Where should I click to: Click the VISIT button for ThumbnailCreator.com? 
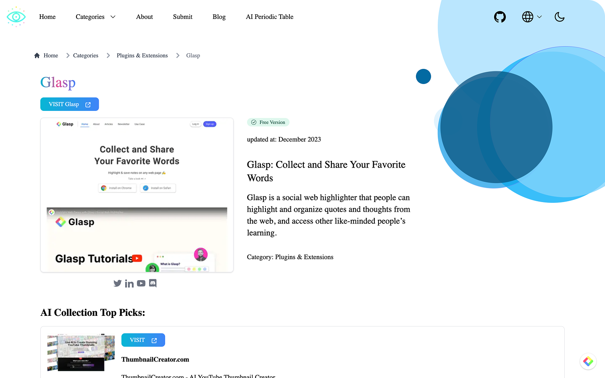coord(143,340)
